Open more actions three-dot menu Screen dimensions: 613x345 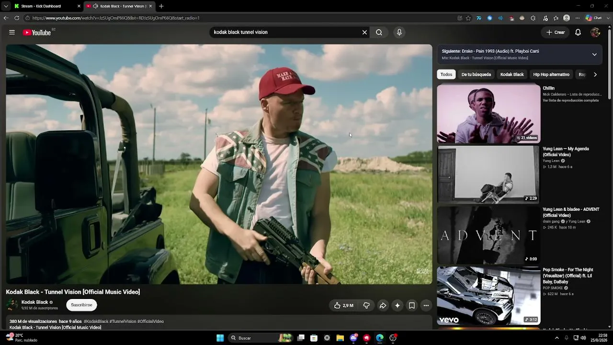coord(426,305)
